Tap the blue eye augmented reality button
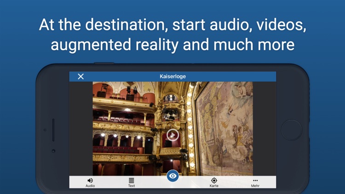This screenshot has width=345, height=194. coord(172,176)
